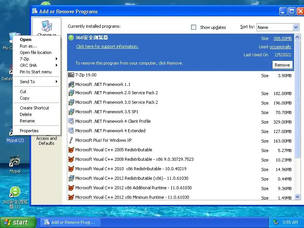The width and height of the screenshot is (304, 228).
Task: Click the Change or Remove Programs sidebar icon
Action: pos(47,26)
